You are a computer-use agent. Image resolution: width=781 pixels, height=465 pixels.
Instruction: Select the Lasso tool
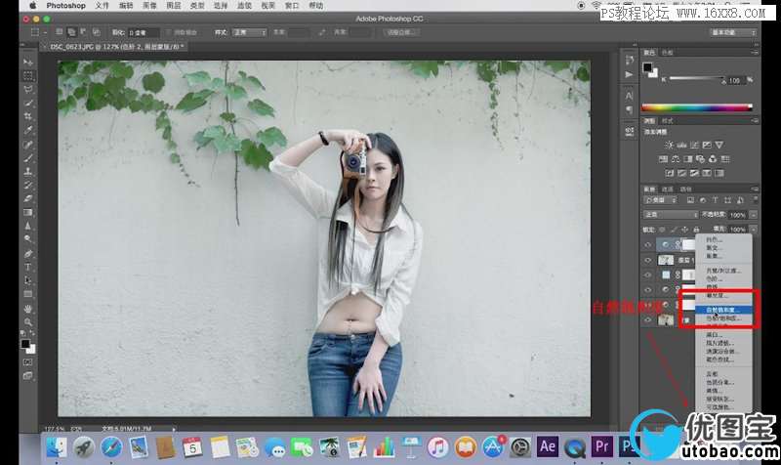28,90
